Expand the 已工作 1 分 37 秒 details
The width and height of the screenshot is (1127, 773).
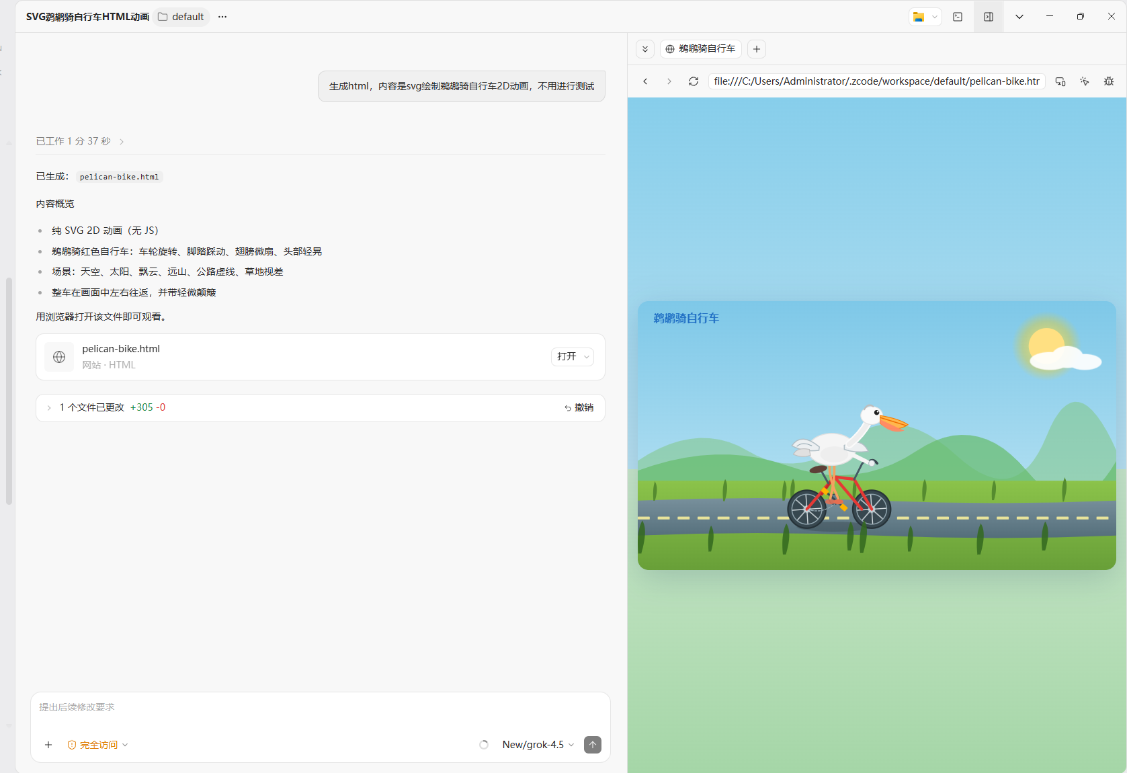point(80,141)
